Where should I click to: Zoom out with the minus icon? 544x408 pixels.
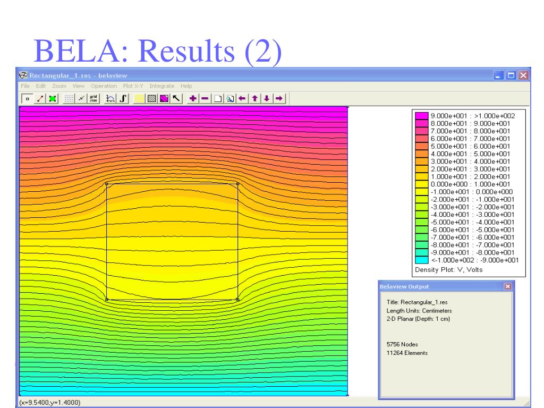pyautogui.click(x=205, y=99)
